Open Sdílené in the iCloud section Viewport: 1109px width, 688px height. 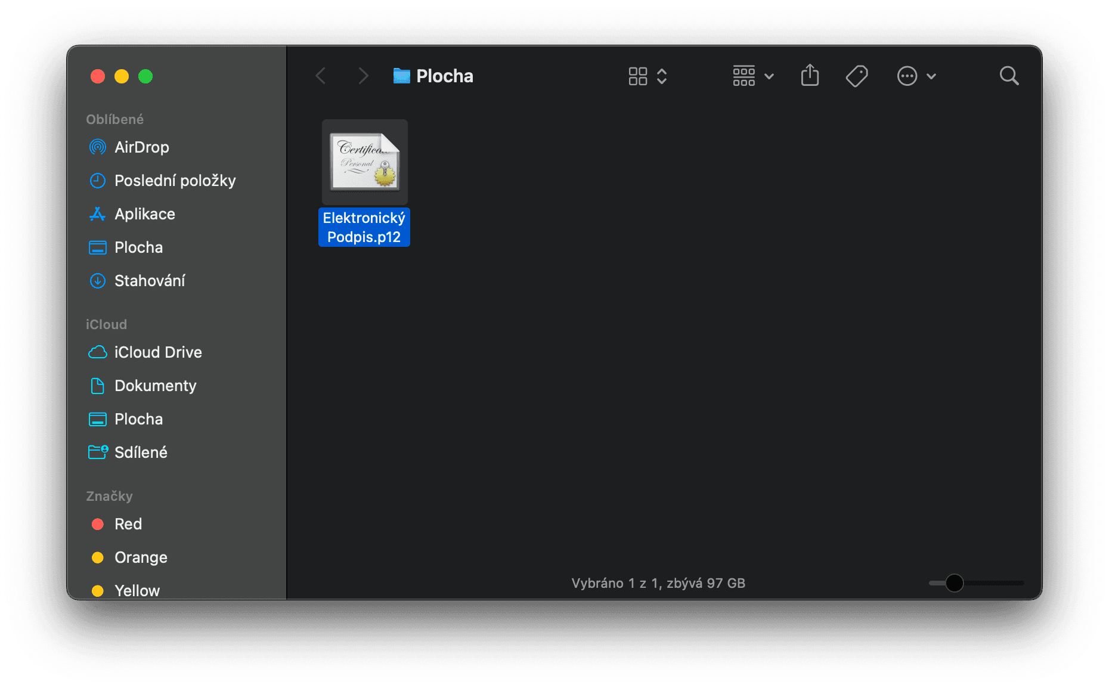pos(141,453)
